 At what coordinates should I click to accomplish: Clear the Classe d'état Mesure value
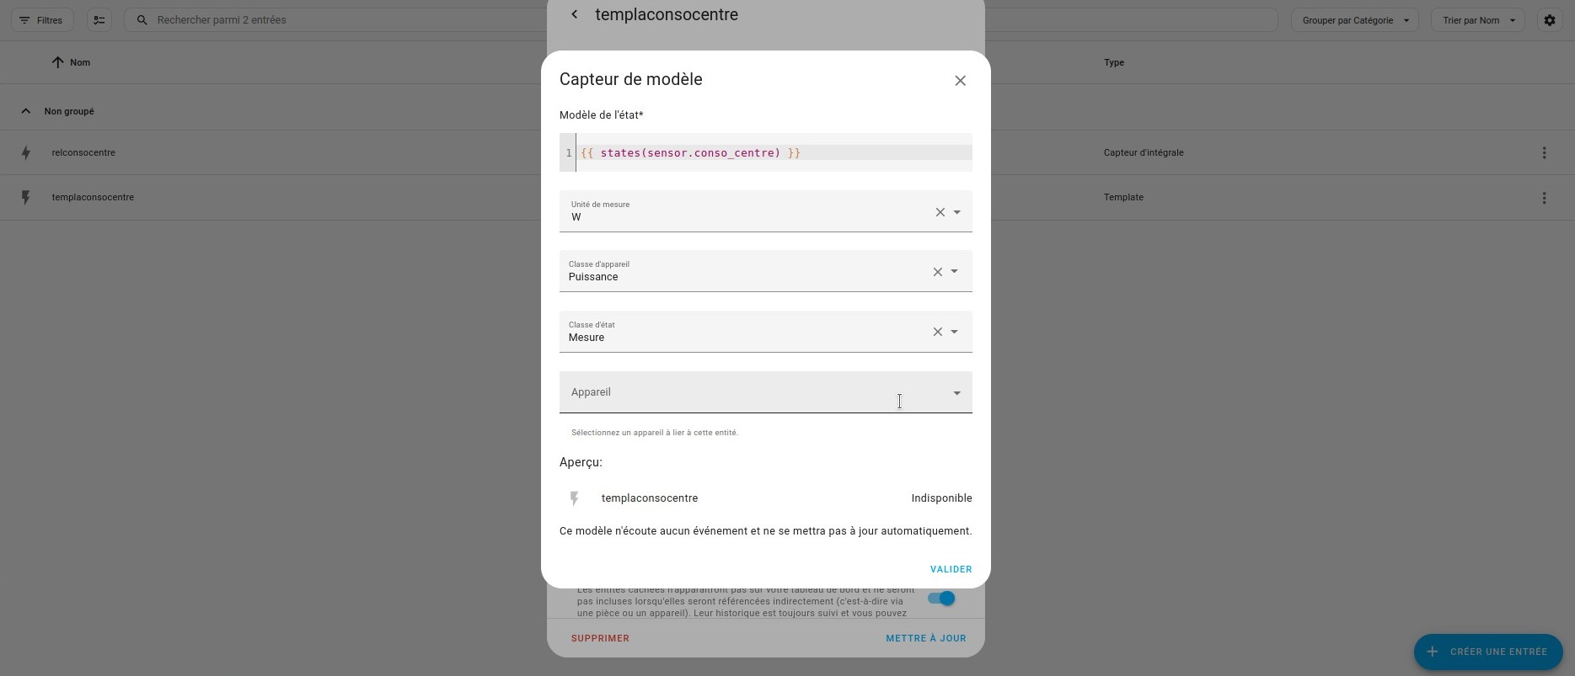(x=937, y=332)
